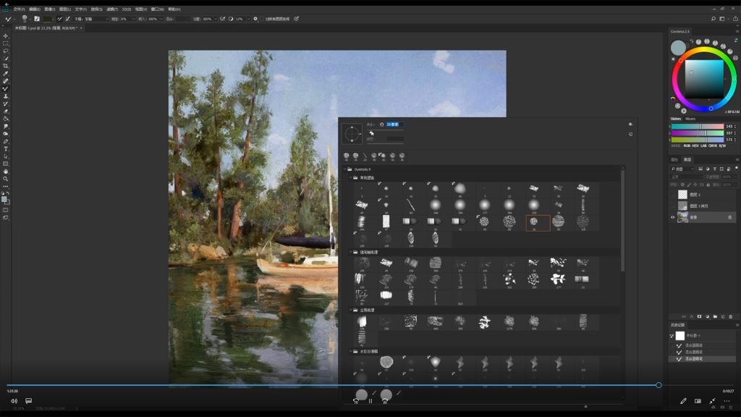Open the 滤镜(T) menu

(112, 9)
